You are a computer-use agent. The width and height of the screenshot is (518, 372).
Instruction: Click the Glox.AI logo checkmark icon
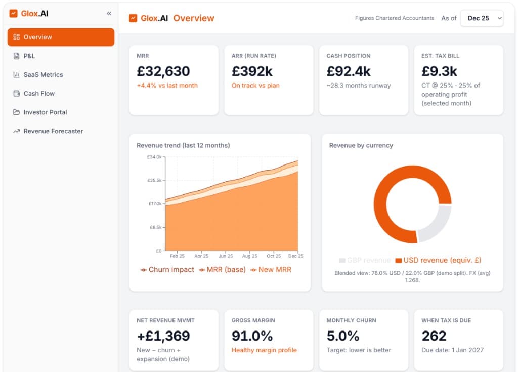coord(14,14)
